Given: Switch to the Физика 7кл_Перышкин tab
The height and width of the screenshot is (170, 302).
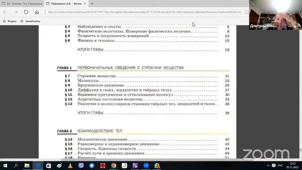Looking at the screenshot, I should coord(22,3).
